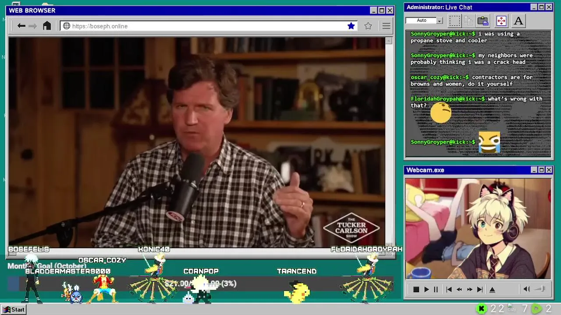Open the browser hamburger menu
The image size is (561, 315).
tap(386, 26)
